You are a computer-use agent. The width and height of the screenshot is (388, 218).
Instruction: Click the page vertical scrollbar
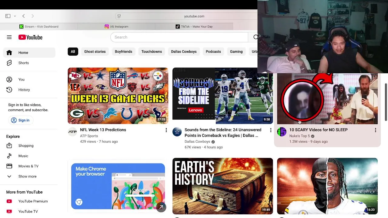[x=386, y=102]
